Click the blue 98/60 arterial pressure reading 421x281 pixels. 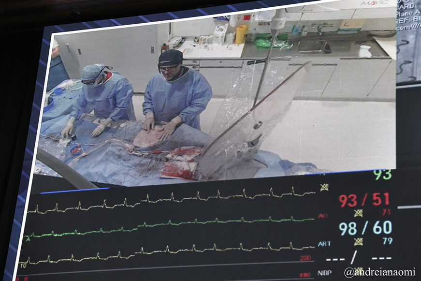point(365,228)
